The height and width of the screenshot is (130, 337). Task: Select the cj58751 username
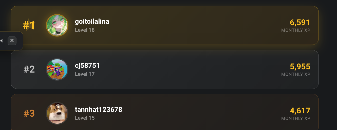(x=87, y=66)
